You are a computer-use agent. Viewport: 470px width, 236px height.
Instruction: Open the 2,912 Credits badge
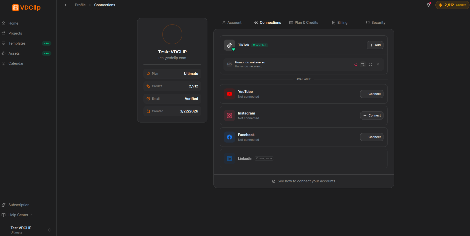pos(452,5)
